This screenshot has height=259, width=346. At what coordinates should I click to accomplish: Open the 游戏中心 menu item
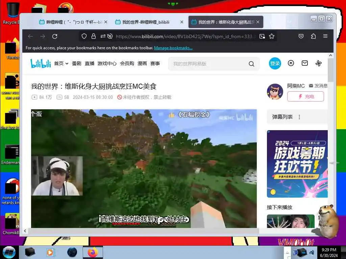pos(107,63)
